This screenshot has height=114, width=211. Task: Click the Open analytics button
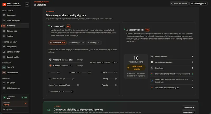coord(189,108)
